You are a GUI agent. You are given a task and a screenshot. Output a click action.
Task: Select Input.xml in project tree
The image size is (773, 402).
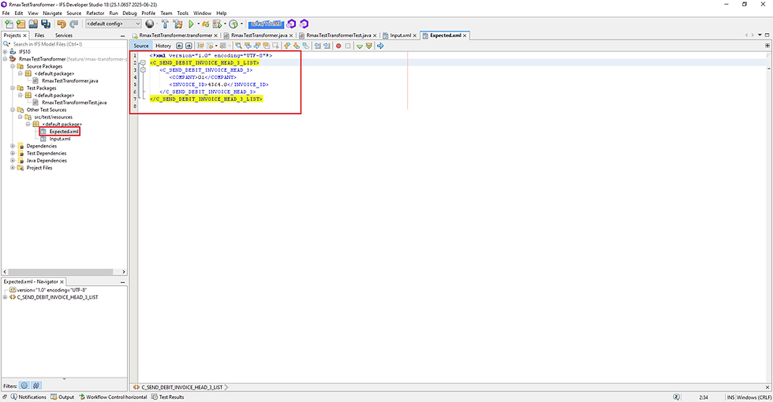click(60, 139)
